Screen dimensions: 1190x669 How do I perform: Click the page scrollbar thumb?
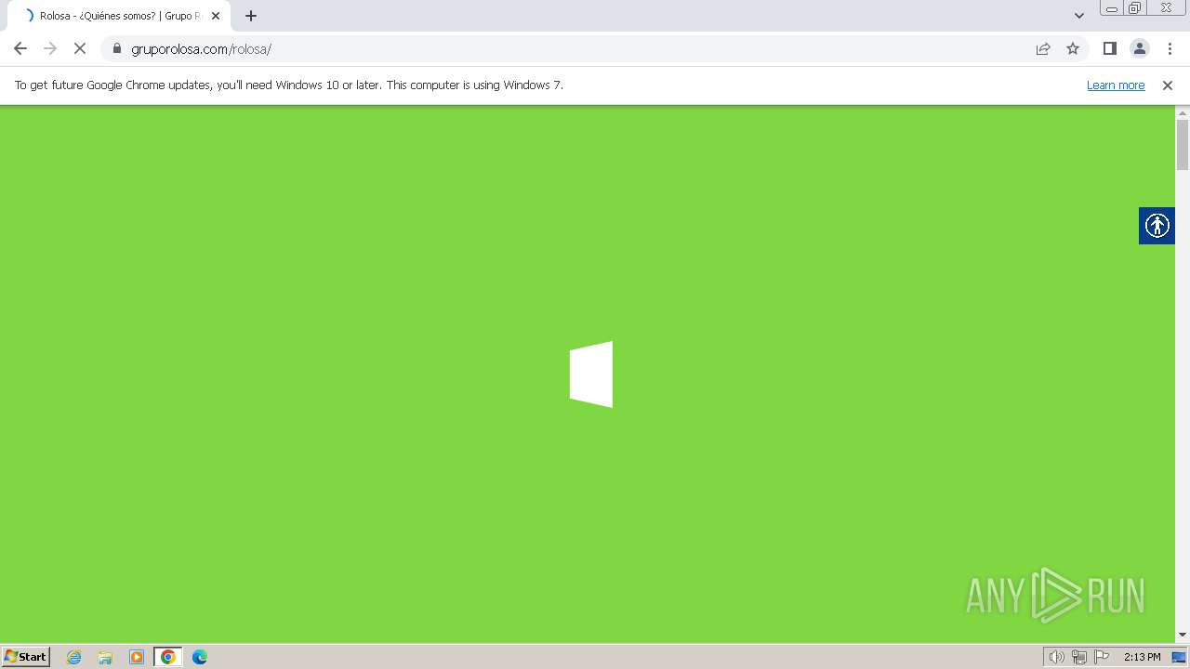pyautogui.click(x=1183, y=145)
